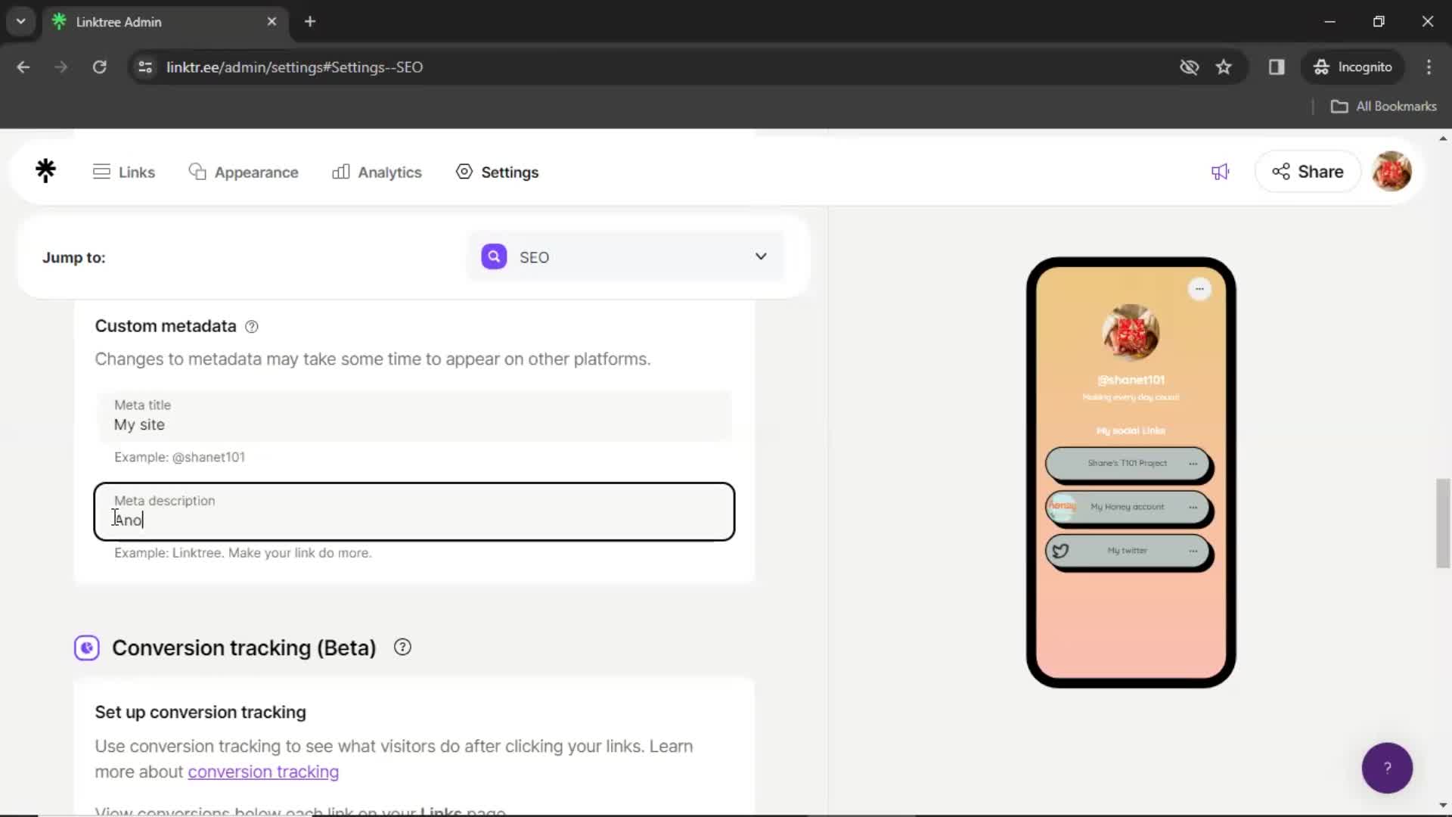Open the Settings tab

[x=498, y=172]
